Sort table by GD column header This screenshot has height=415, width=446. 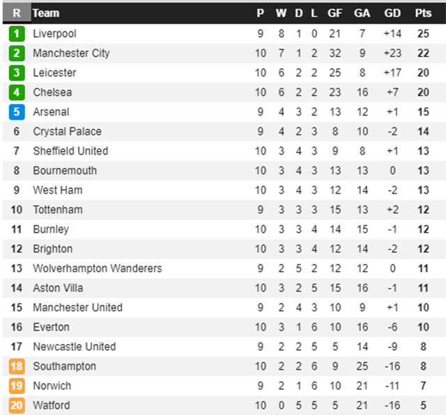(392, 13)
